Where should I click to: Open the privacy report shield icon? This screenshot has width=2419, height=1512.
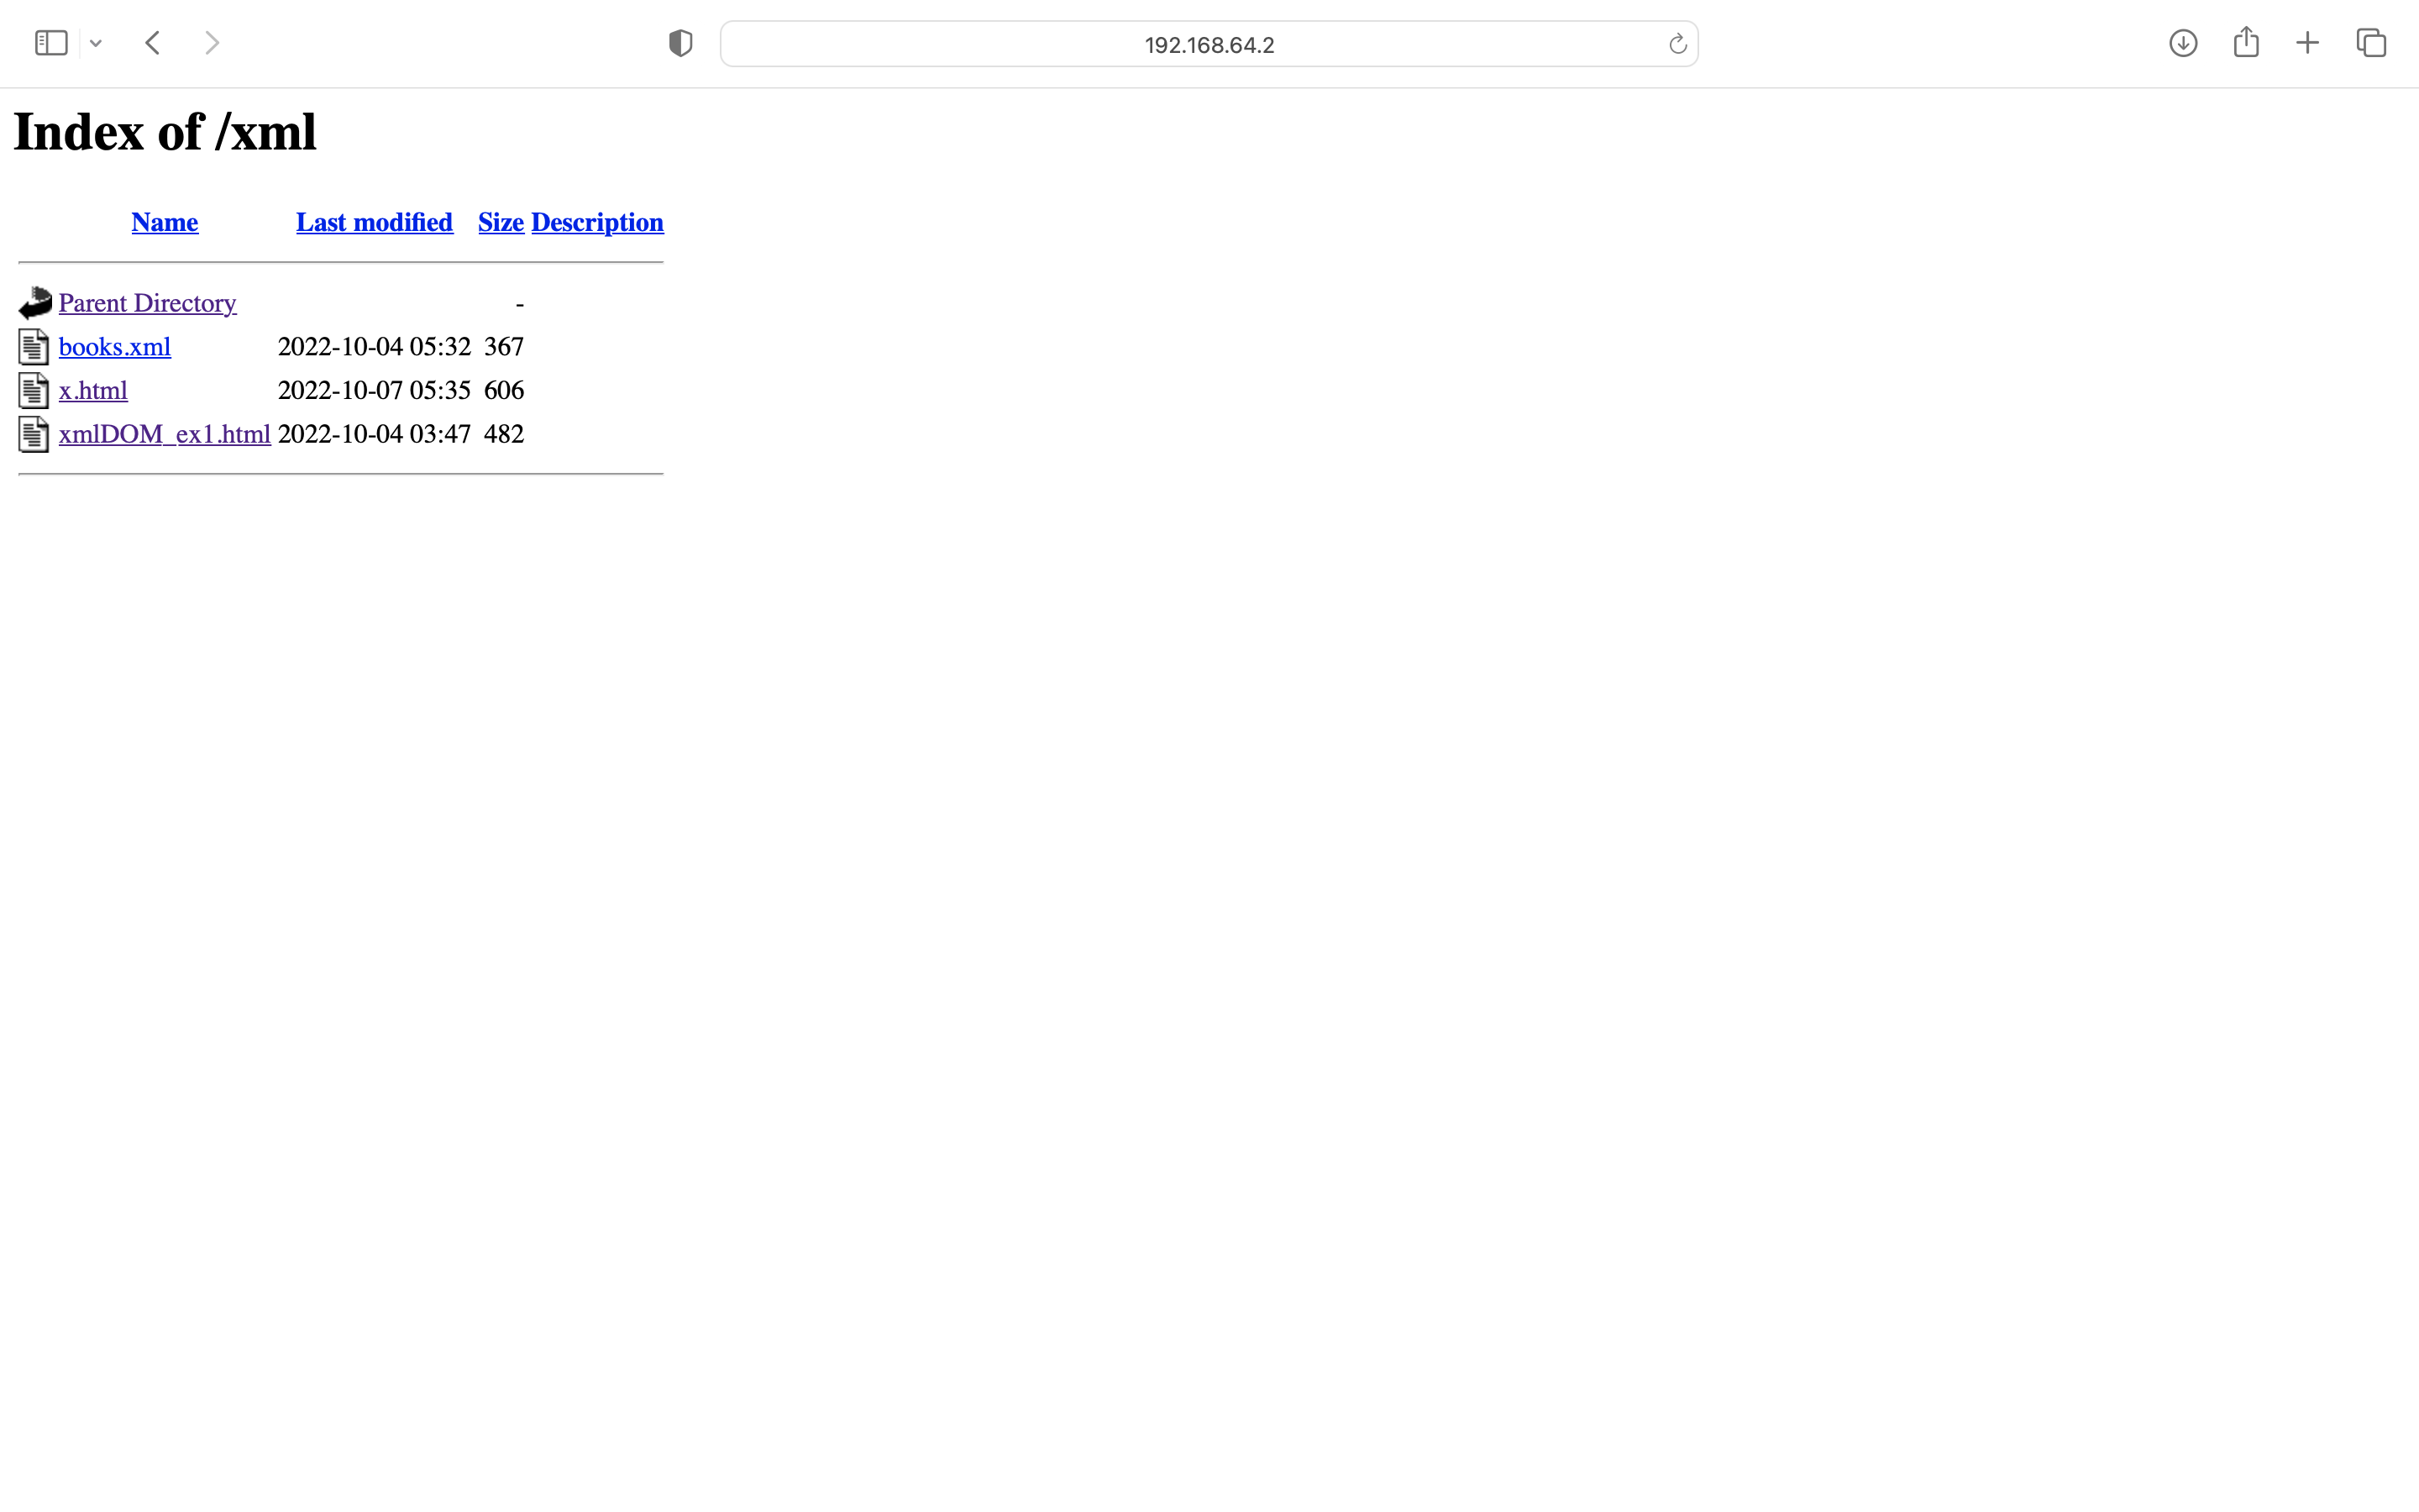click(x=680, y=43)
